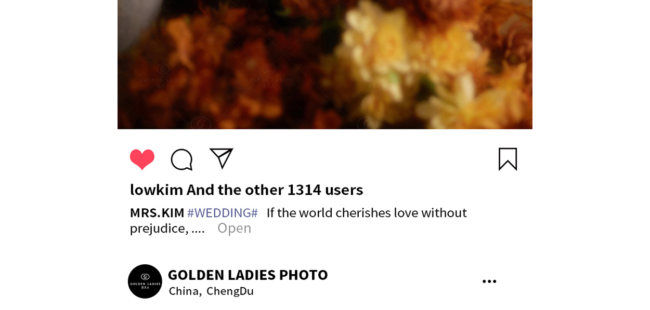Viewport: 650px width, 310px height.
Task: Open the Golden Ladies round profile avatar
Action: click(145, 281)
